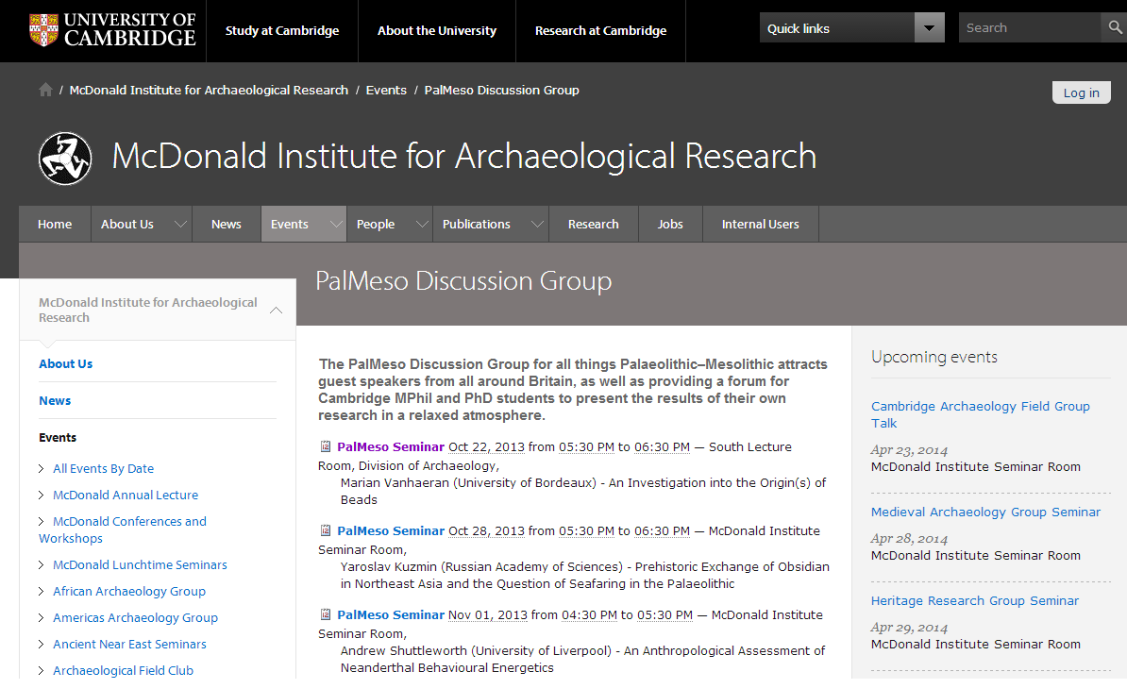Click arrow bullet beside McDonald Annual Lecture
The height and width of the screenshot is (689, 1127).
click(42, 495)
